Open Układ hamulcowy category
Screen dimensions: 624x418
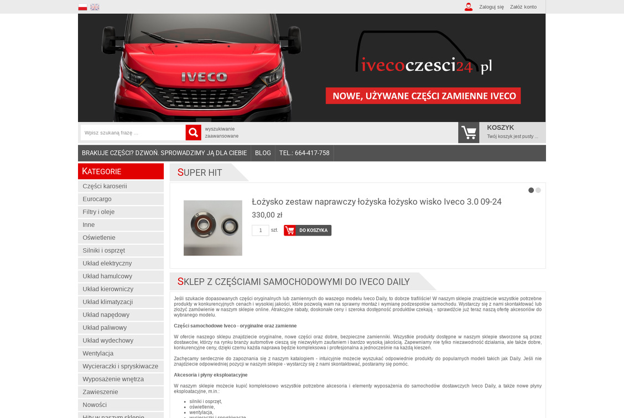(x=121, y=276)
